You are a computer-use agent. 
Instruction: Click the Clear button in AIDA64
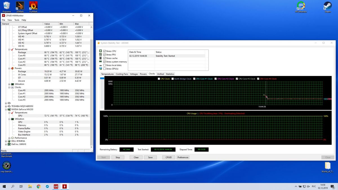[x=136, y=157]
